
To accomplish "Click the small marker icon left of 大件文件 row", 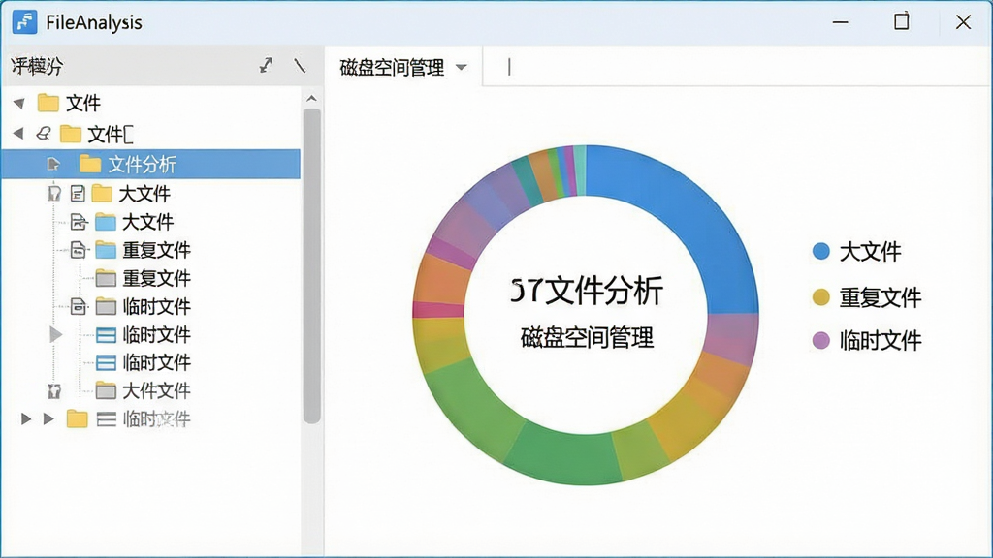I will pyautogui.click(x=54, y=391).
